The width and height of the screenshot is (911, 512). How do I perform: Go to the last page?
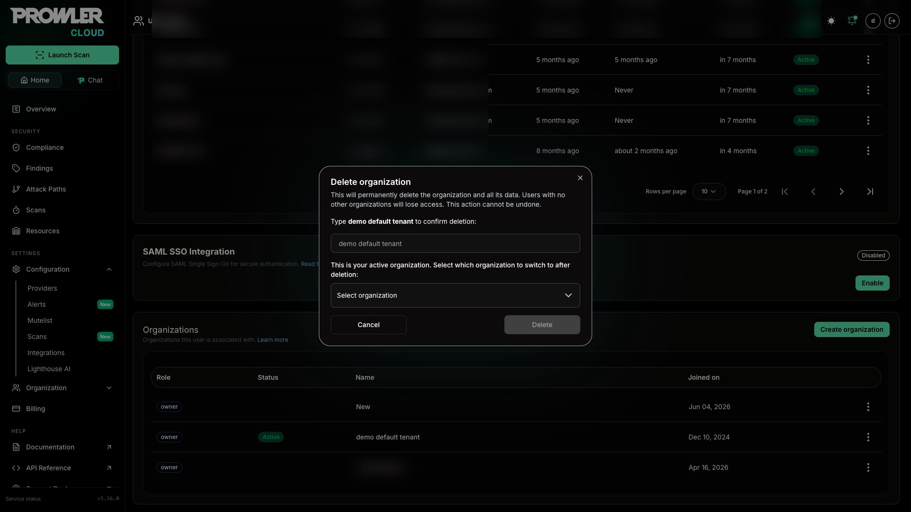tap(870, 192)
